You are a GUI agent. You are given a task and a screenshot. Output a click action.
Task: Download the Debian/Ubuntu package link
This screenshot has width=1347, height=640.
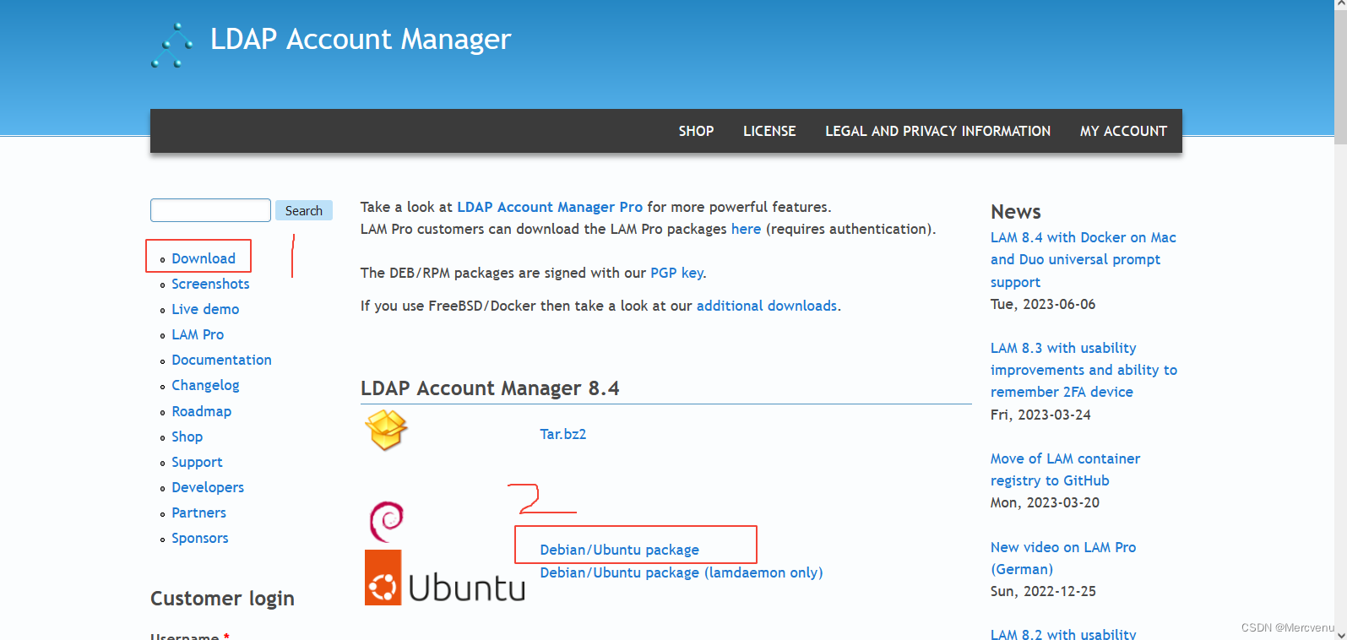620,550
